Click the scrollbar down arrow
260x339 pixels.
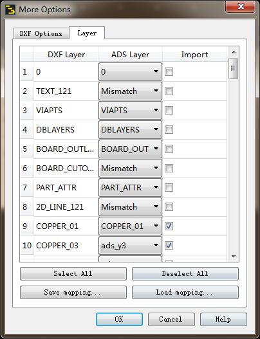point(234,257)
